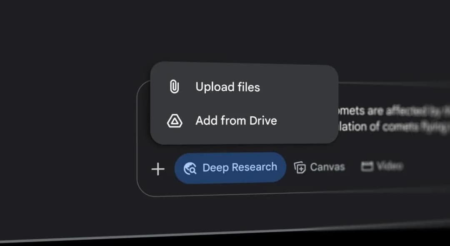This screenshot has height=246, width=450.
Task: Click the Video clapperboard icon
Action: coord(367,166)
